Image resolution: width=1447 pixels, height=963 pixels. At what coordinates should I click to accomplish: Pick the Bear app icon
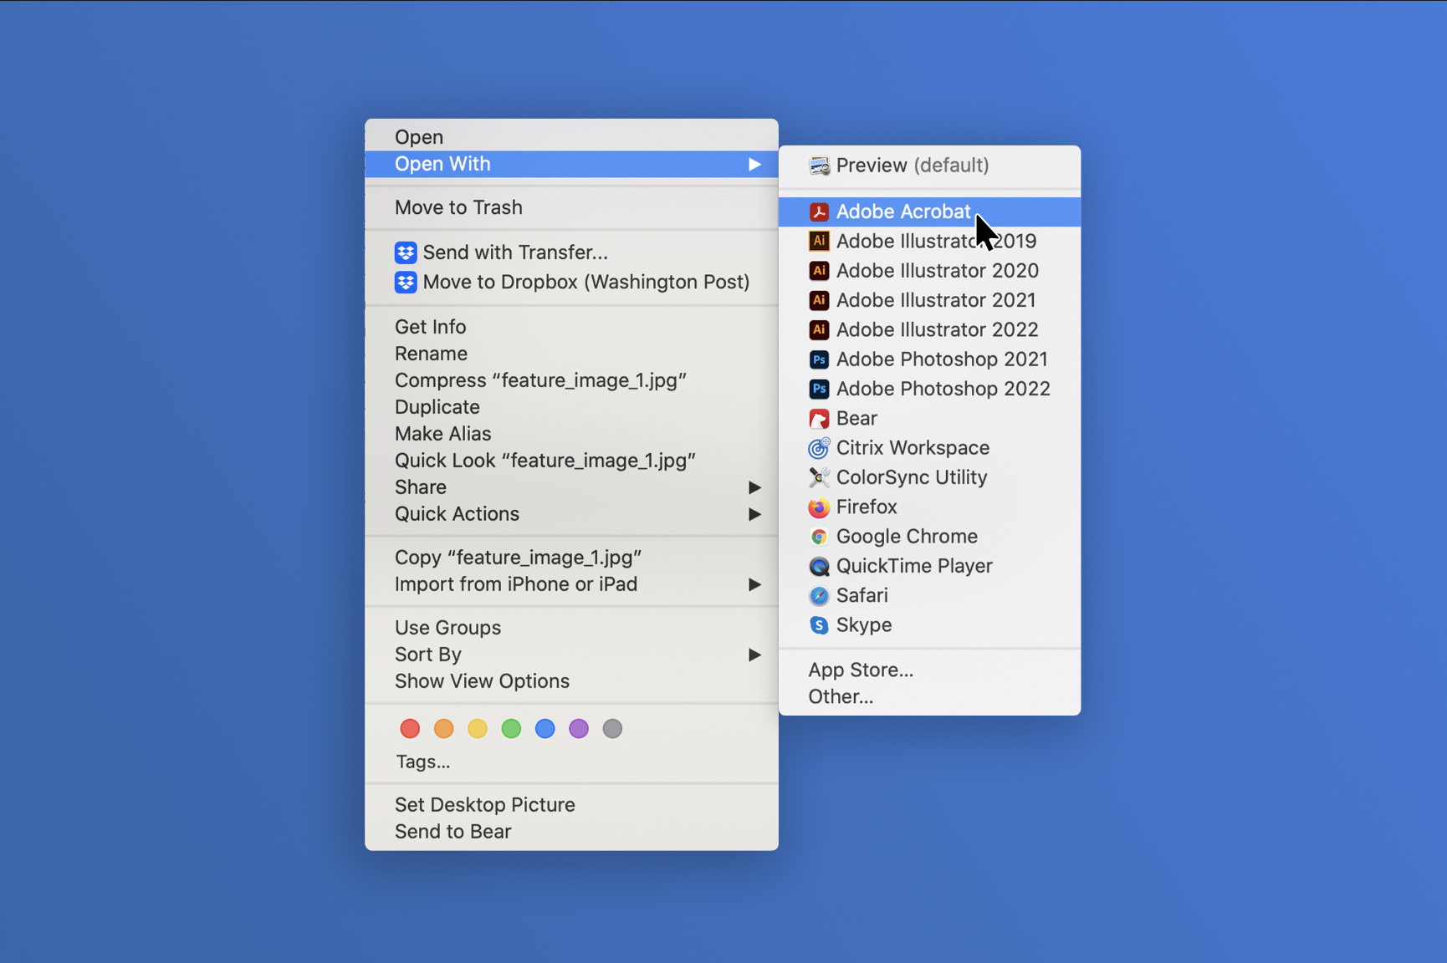click(819, 419)
